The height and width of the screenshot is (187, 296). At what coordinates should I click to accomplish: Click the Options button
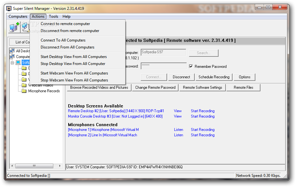coord(245,77)
